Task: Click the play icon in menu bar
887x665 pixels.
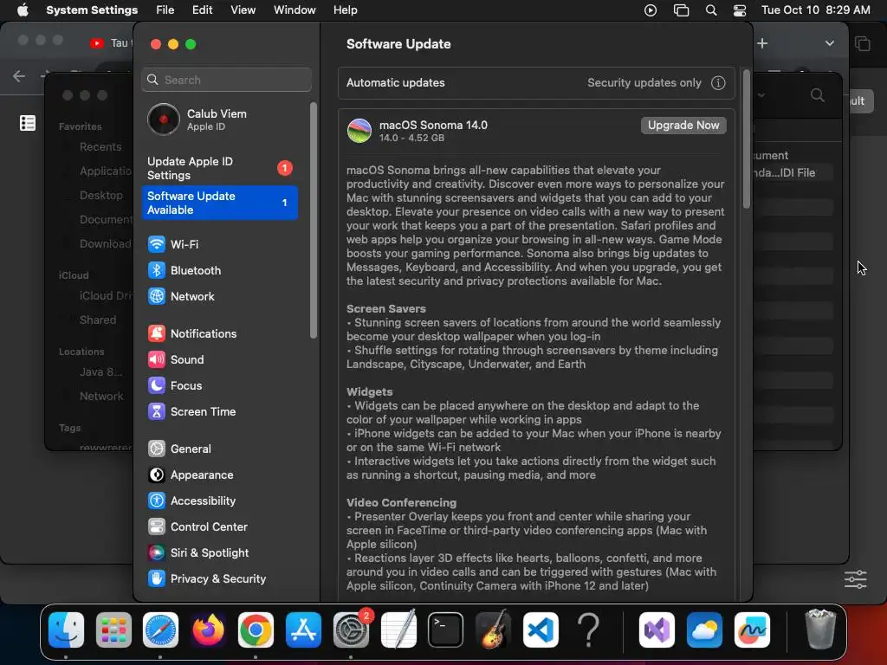Action: pos(651,10)
